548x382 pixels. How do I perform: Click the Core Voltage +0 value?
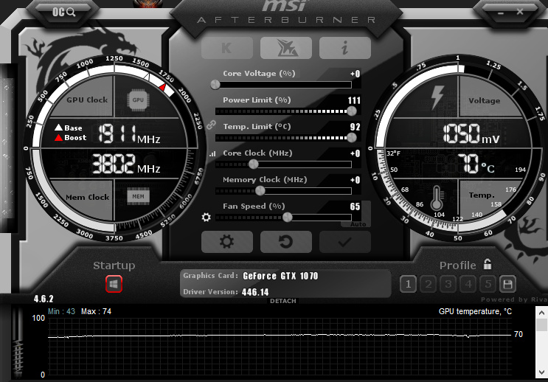pyautogui.click(x=355, y=74)
